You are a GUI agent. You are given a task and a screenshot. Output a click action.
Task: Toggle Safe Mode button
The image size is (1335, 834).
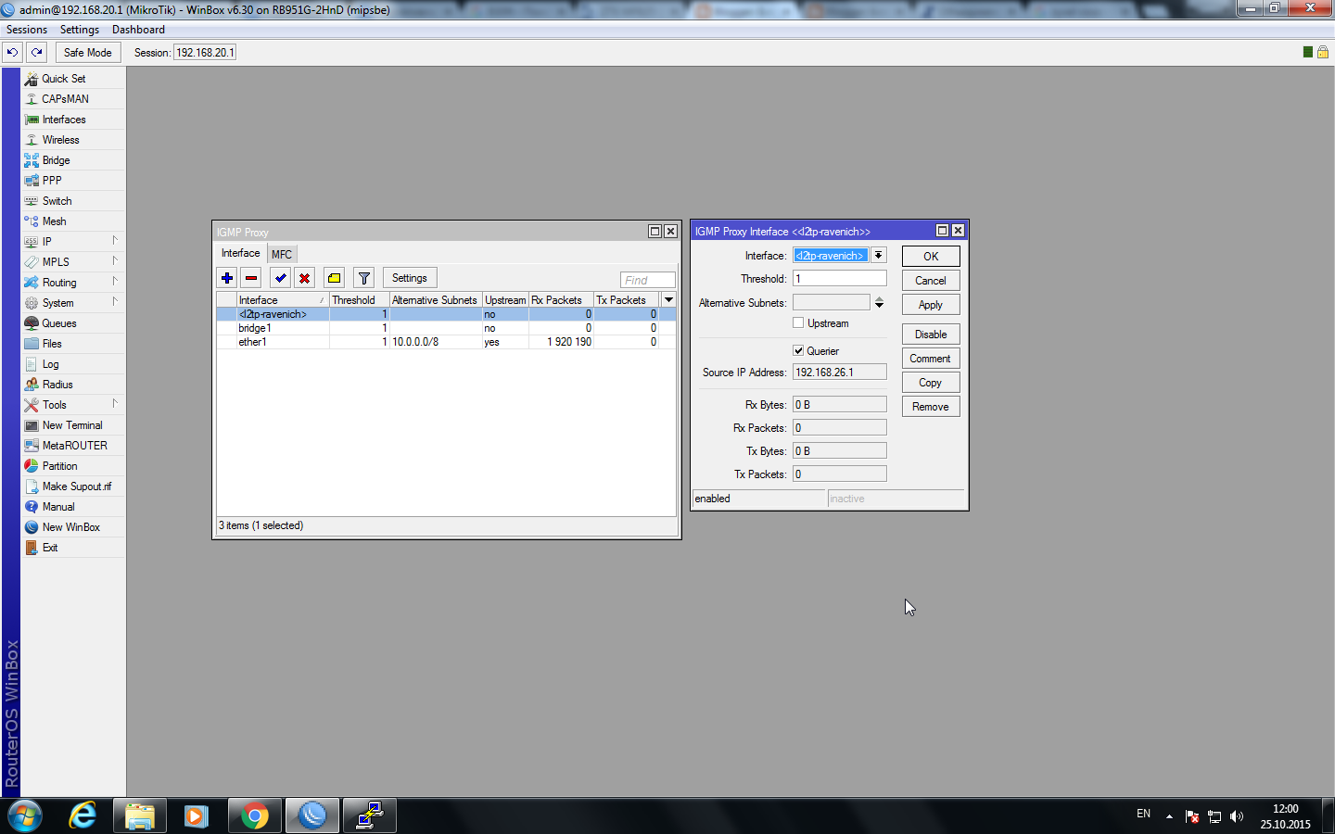point(88,53)
